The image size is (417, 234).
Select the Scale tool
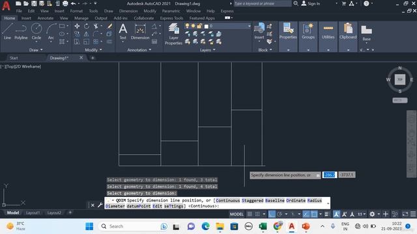(x=87, y=42)
